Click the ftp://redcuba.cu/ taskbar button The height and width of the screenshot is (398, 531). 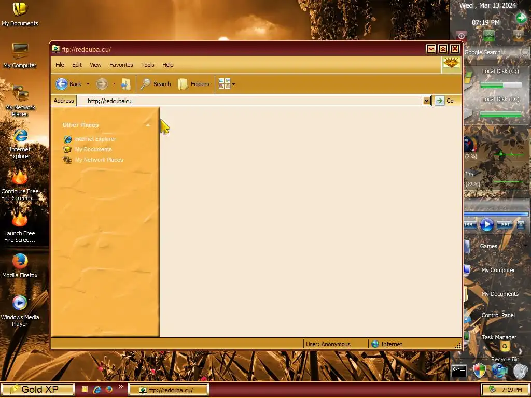(169, 390)
